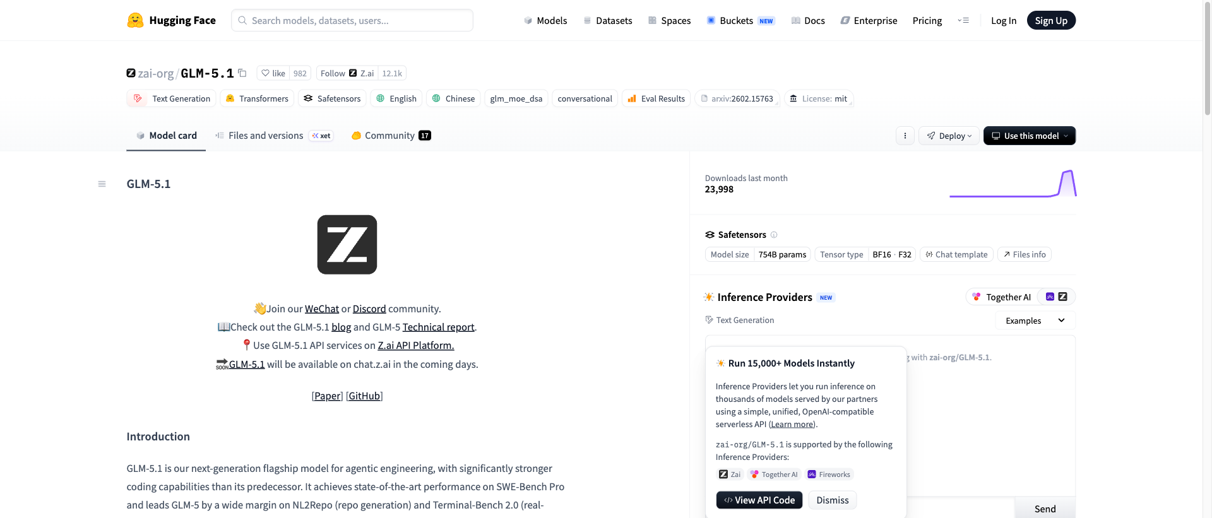Expand the Examples dropdown
The height and width of the screenshot is (518, 1212).
click(1035, 321)
